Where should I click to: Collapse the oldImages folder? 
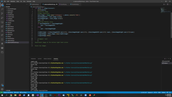(x=10, y=13)
